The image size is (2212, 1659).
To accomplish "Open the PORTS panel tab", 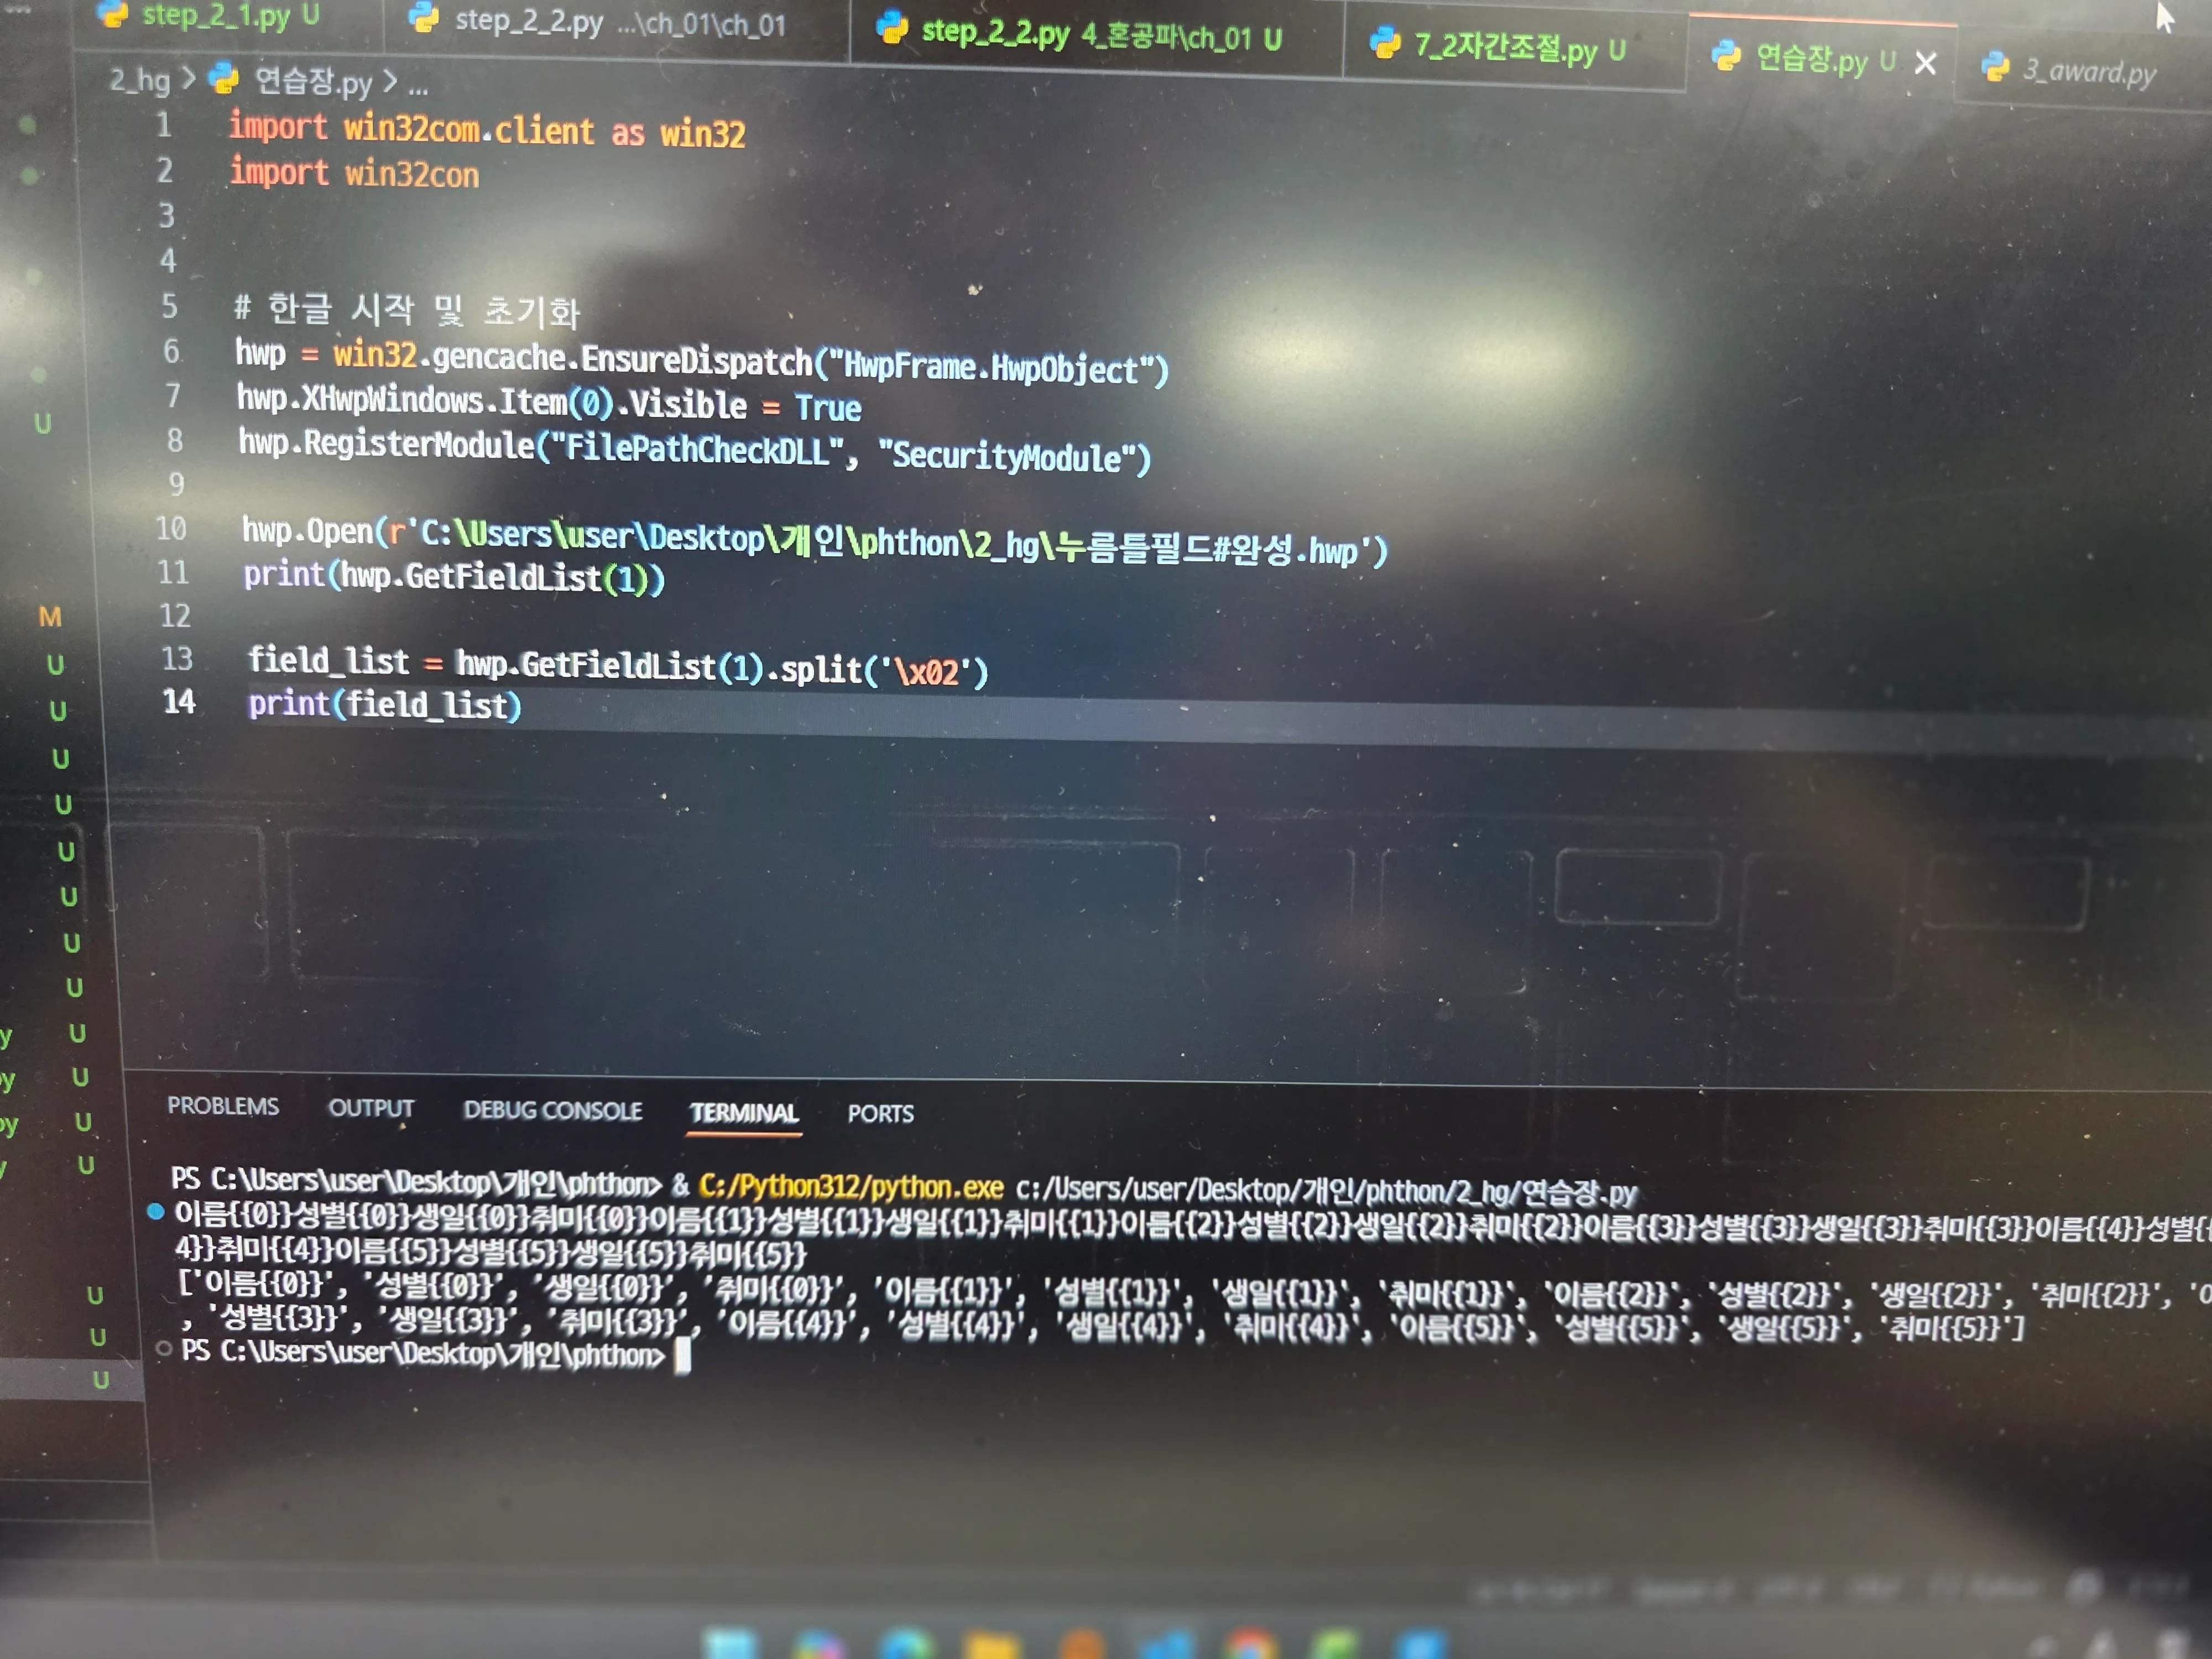I will pos(881,1114).
